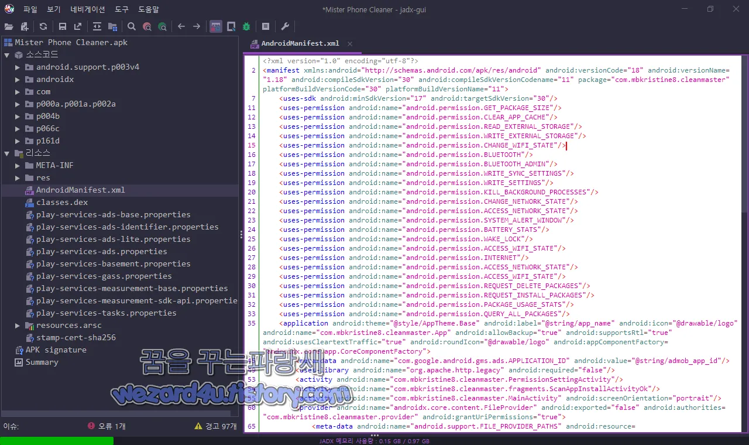
Task: Click the Mister Phone Cleaner.apk root icon
Action: click(x=8, y=43)
